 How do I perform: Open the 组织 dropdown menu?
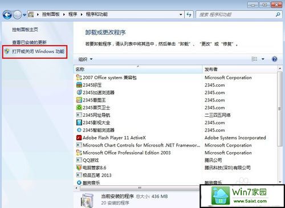(x=85, y=59)
